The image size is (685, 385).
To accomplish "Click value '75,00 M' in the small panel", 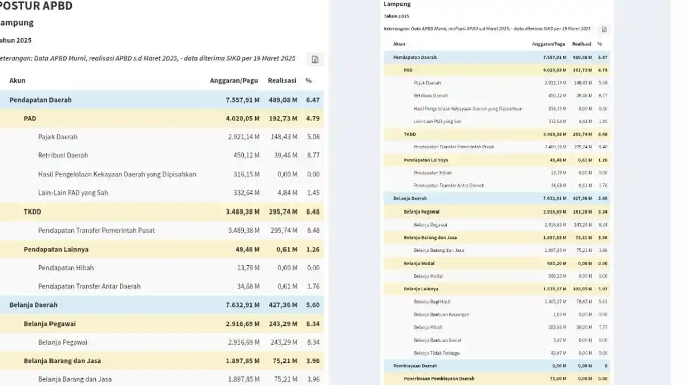I will pyautogui.click(x=558, y=379).
